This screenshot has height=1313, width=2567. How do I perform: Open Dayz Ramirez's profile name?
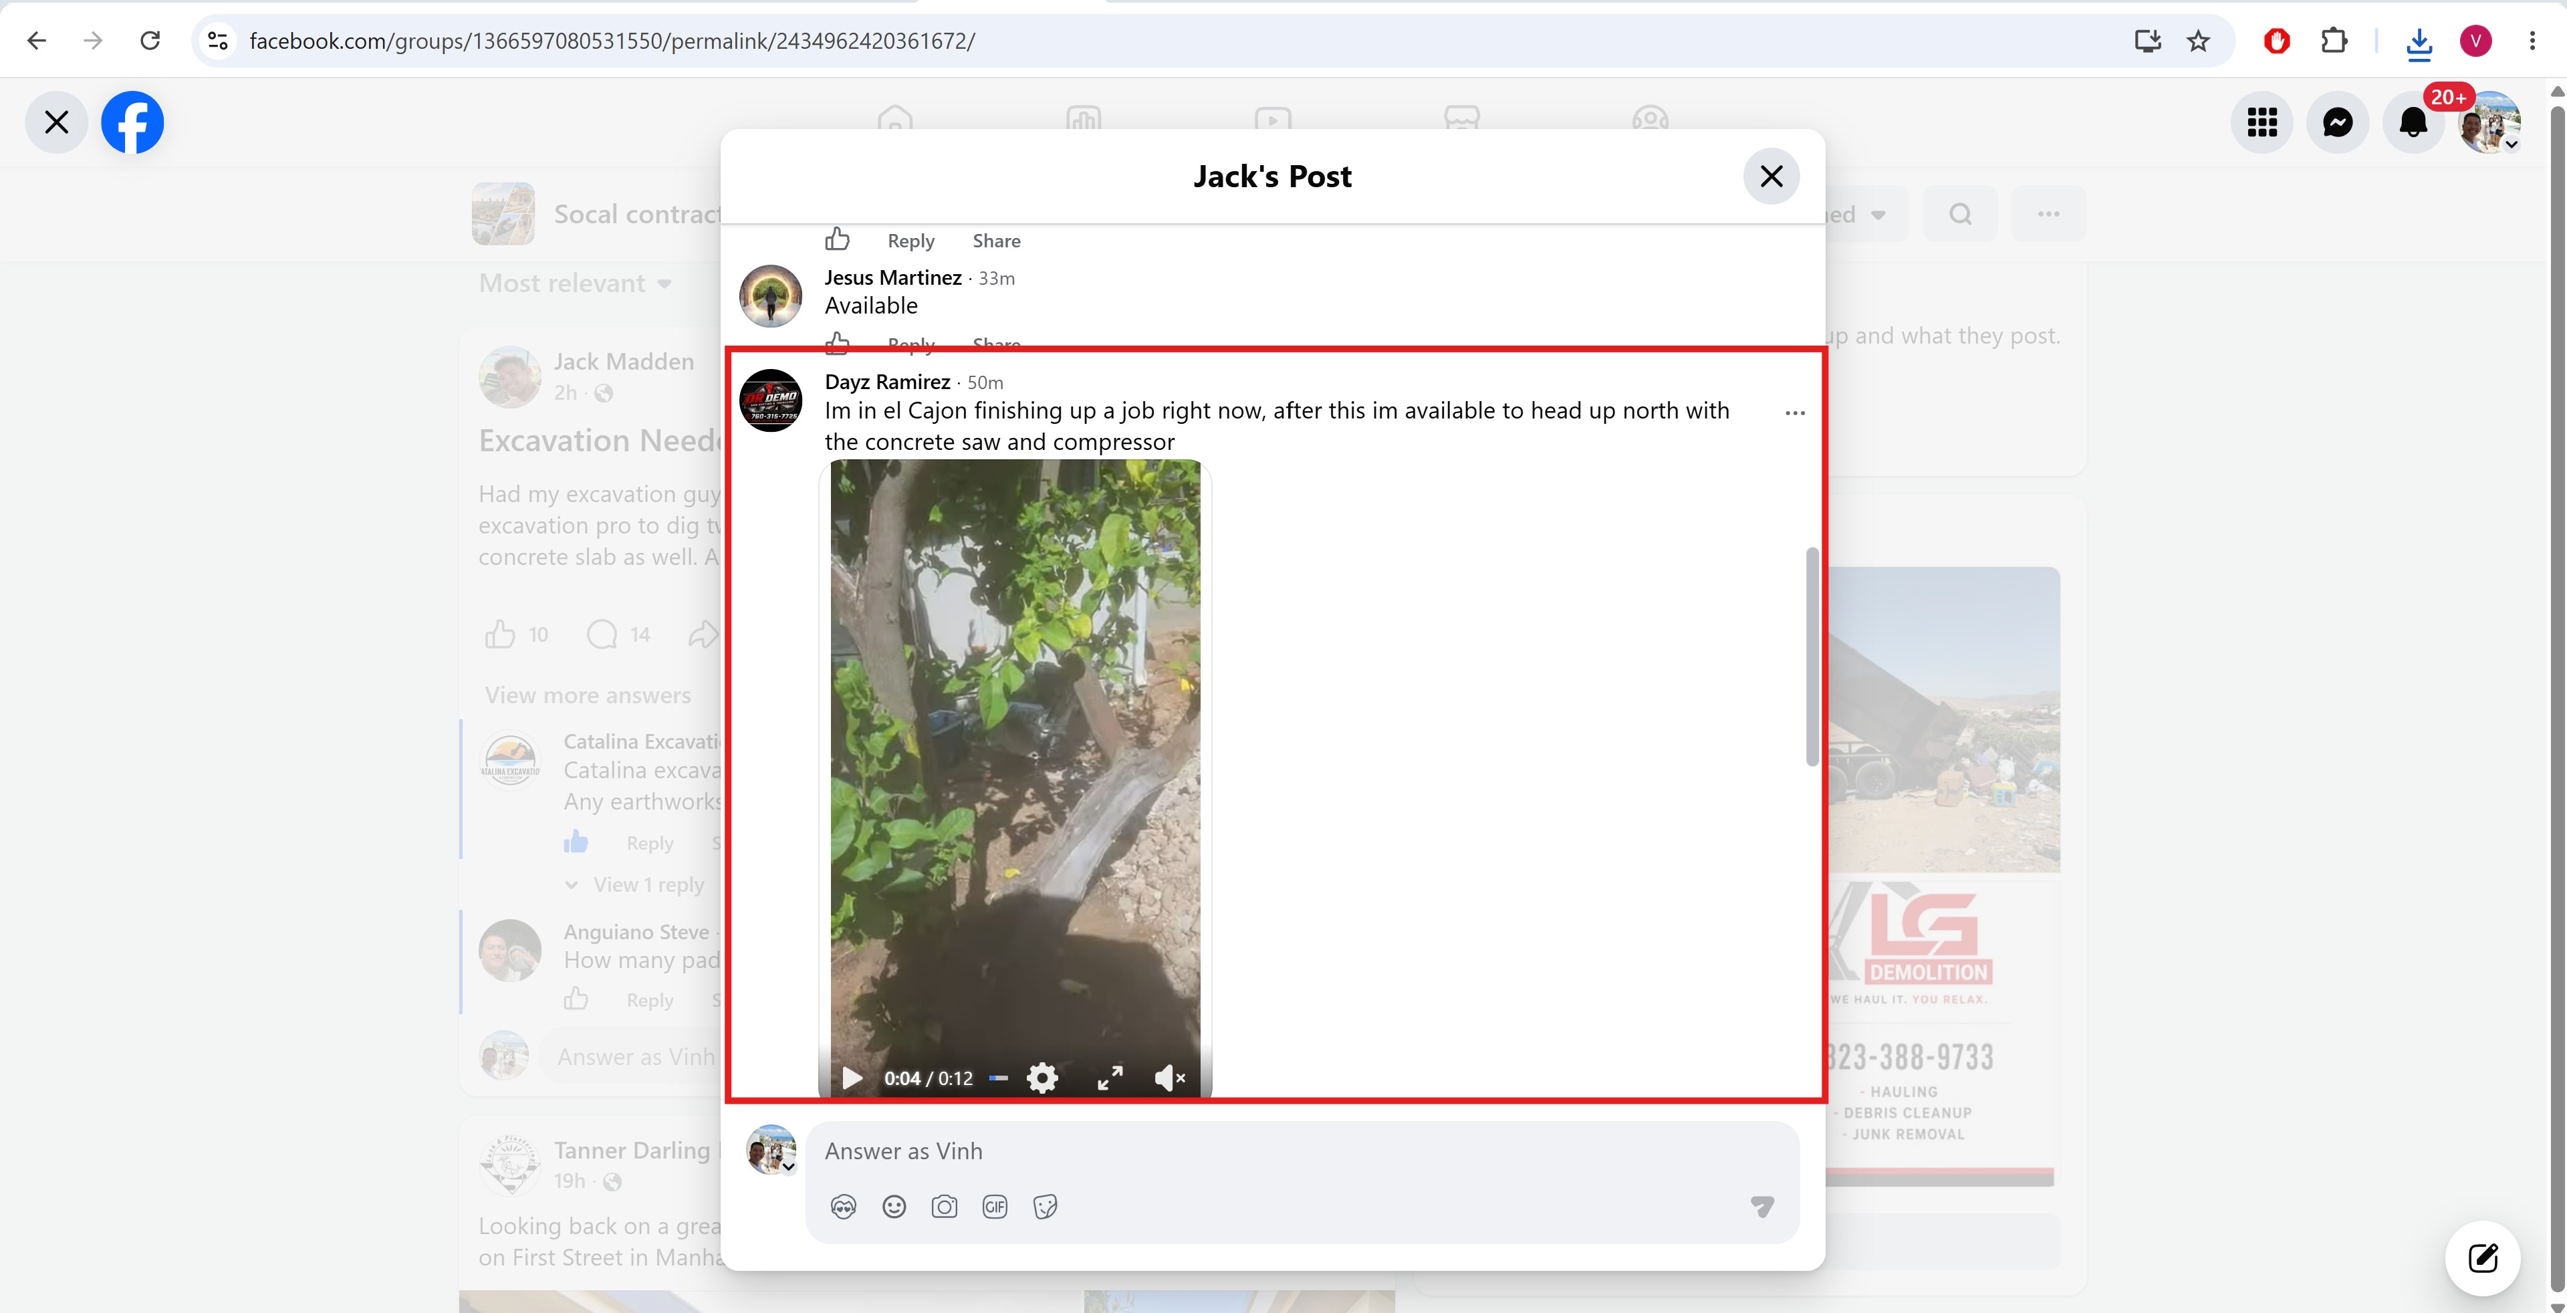tap(887, 382)
